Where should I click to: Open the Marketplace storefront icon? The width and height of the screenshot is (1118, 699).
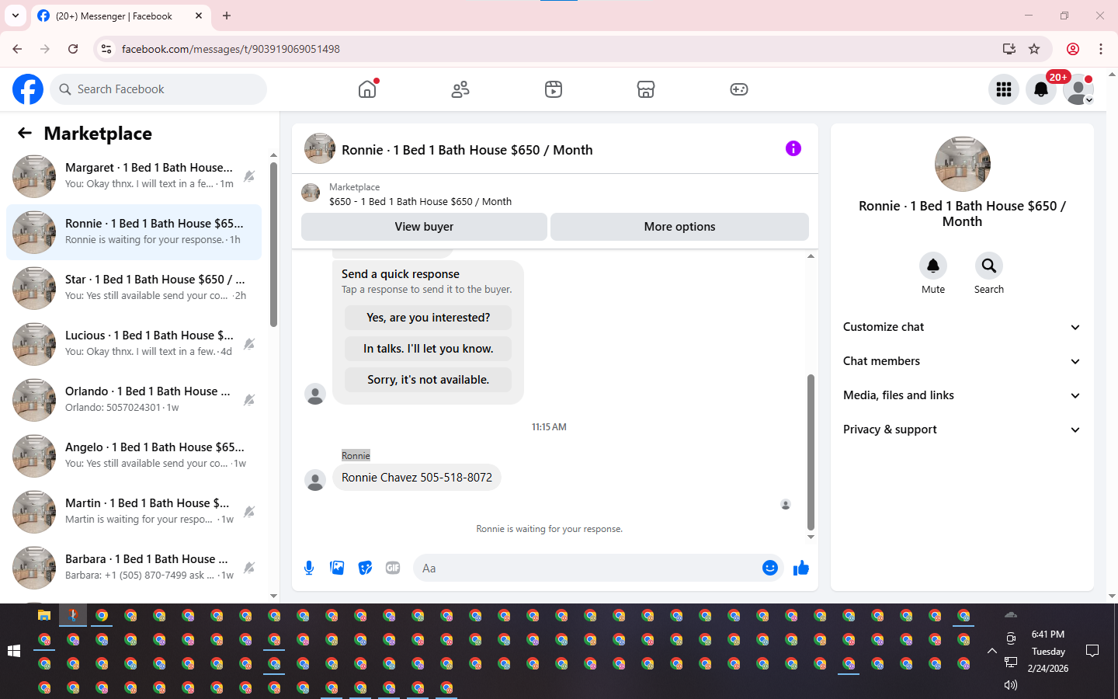pyautogui.click(x=646, y=89)
